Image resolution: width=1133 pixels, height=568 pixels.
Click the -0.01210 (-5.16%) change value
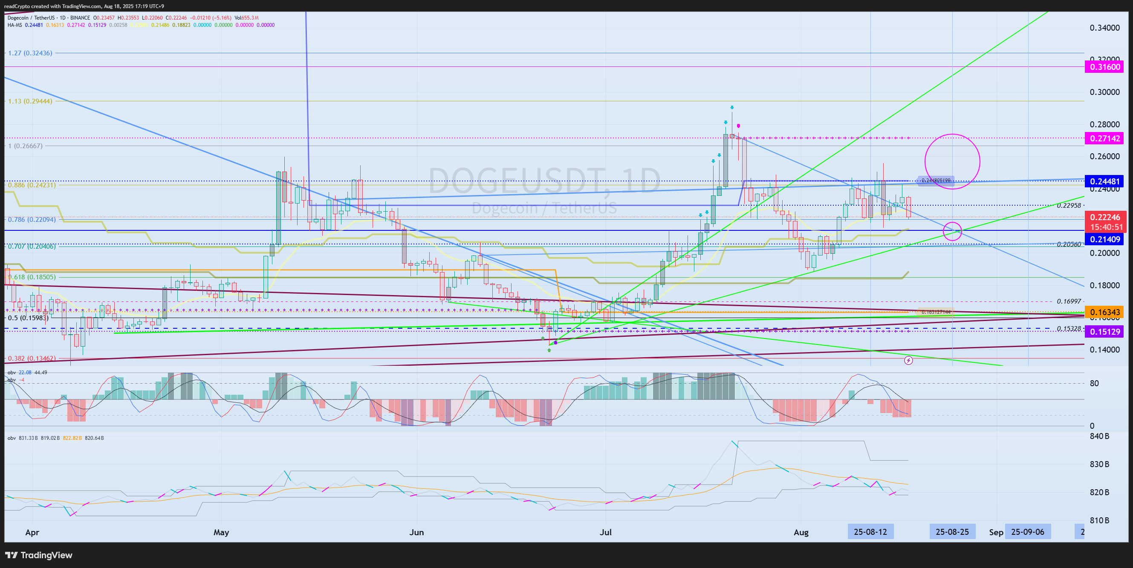(210, 18)
